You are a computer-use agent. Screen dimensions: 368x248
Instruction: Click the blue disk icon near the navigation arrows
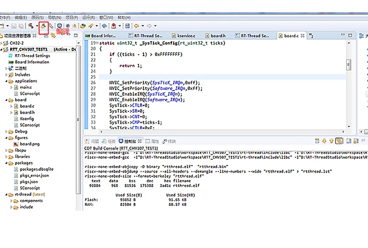point(128,26)
